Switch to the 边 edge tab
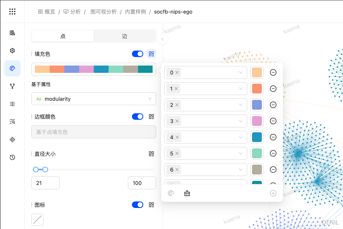Screen dimensions: 343x229 click(x=125, y=36)
